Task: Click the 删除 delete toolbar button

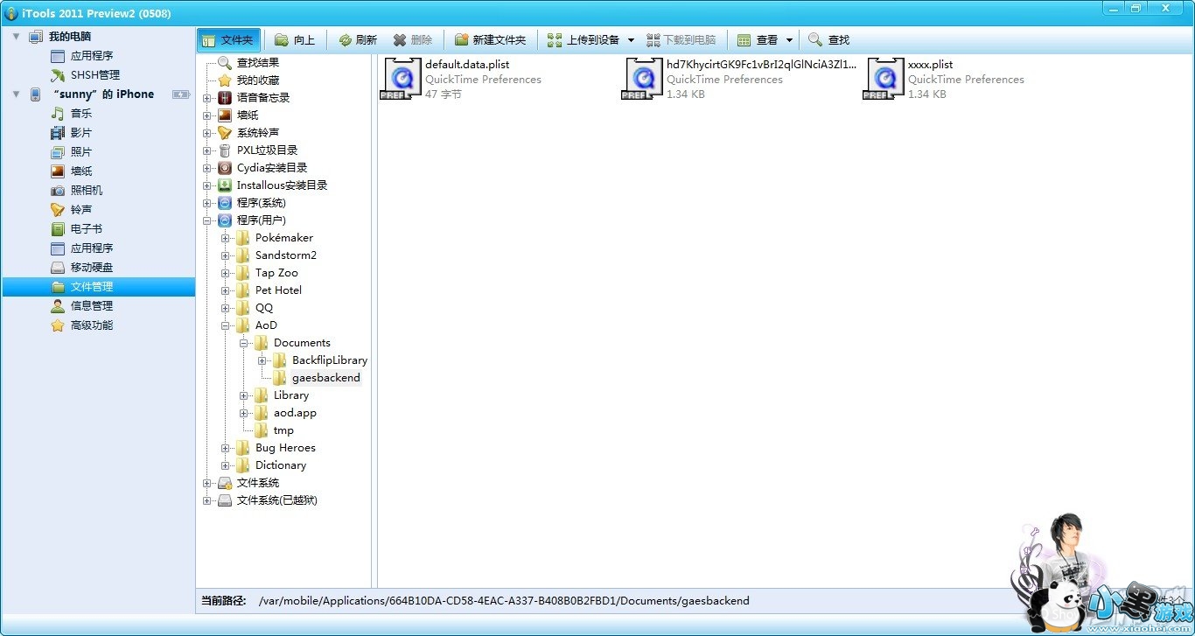Action: (412, 40)
